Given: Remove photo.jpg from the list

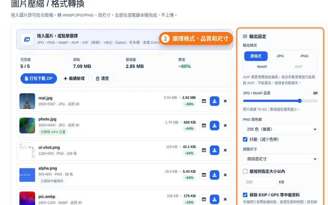Looking at the screenshot, I should click(x=225, y=125).
